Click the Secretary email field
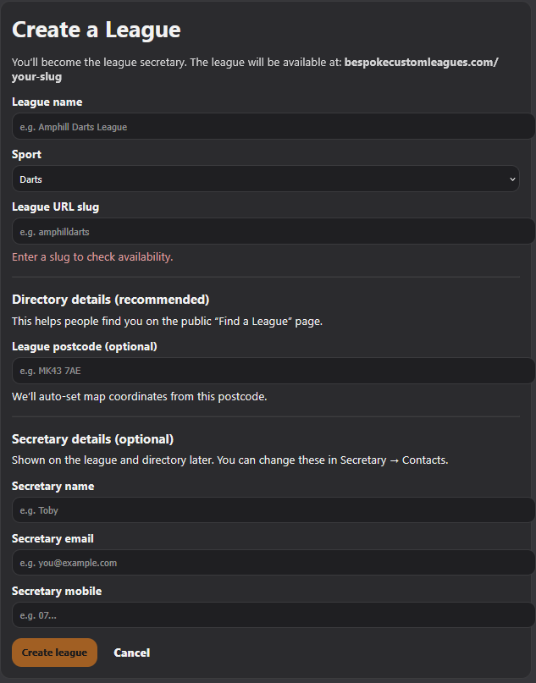The image size is (536, 683). tap(271, 563)
